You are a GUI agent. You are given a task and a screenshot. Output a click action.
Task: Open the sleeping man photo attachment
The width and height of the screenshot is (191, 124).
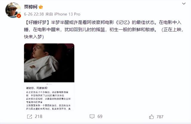point(49,63)
